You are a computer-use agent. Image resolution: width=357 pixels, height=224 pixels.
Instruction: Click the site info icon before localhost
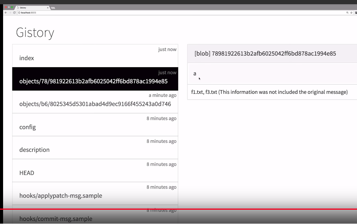click(x=19, y=13)
